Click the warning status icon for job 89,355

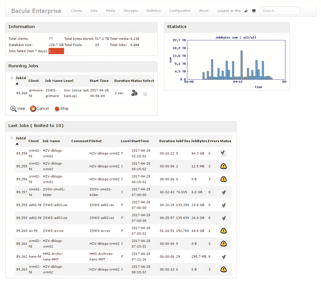tap(224, 166)
